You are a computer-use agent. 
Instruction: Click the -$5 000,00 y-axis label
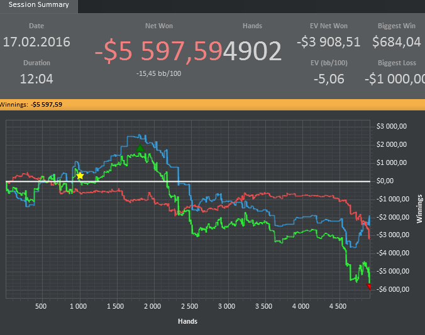click(x=392, y=271)
